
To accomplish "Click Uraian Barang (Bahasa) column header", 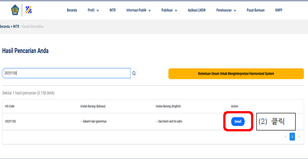I will click(x=93, y=106).
